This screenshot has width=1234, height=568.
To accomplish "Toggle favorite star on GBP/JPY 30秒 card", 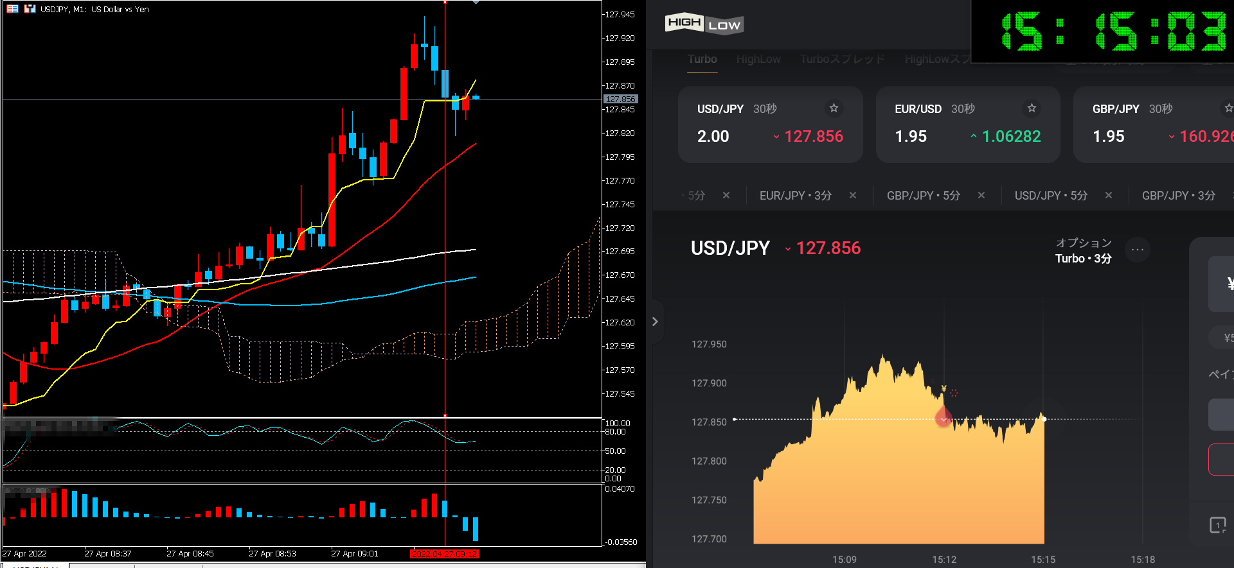I will click(x=1228, y=108).
